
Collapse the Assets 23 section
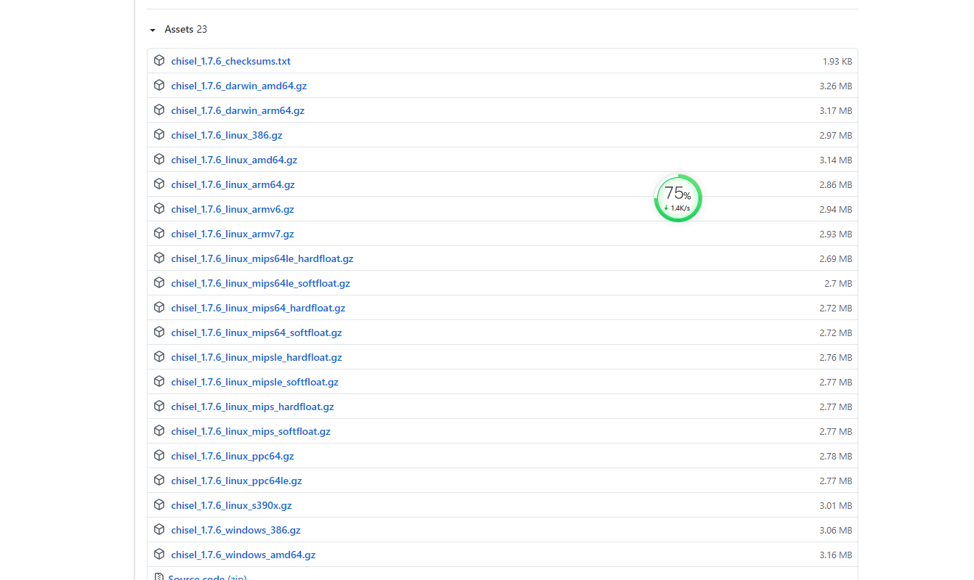[x=178, y=30]
